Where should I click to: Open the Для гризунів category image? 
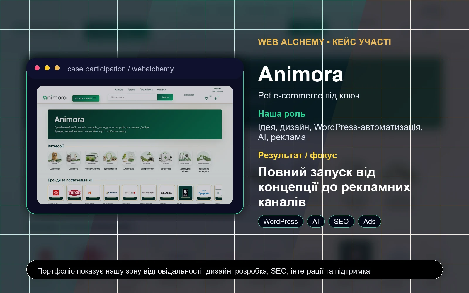coord(110,158)
